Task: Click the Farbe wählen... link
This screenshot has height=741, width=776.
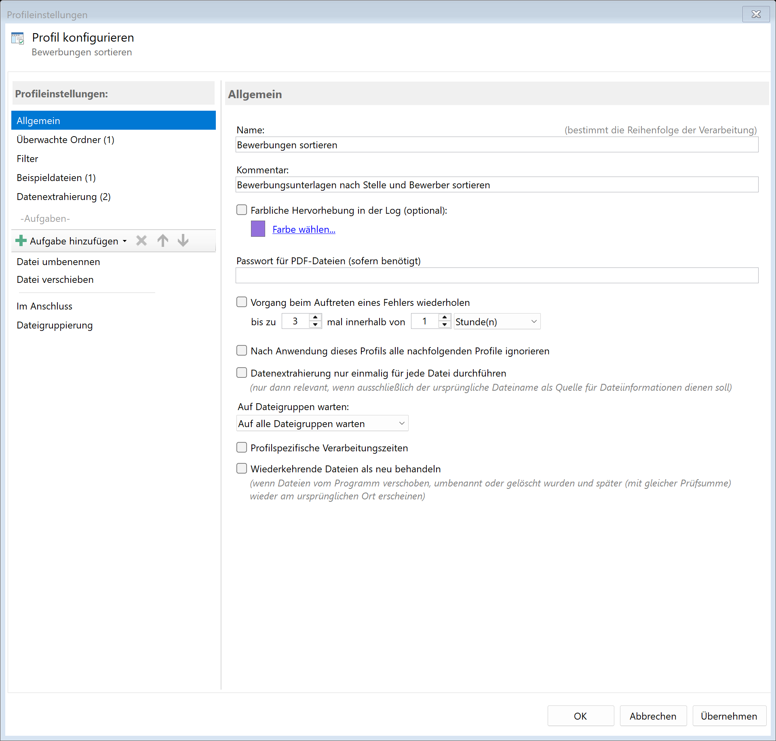Action: 304,229
